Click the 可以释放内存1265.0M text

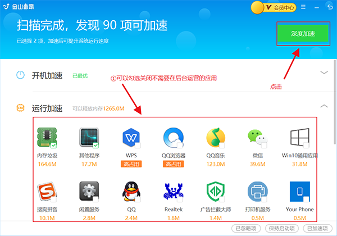(x=98, y=108)
